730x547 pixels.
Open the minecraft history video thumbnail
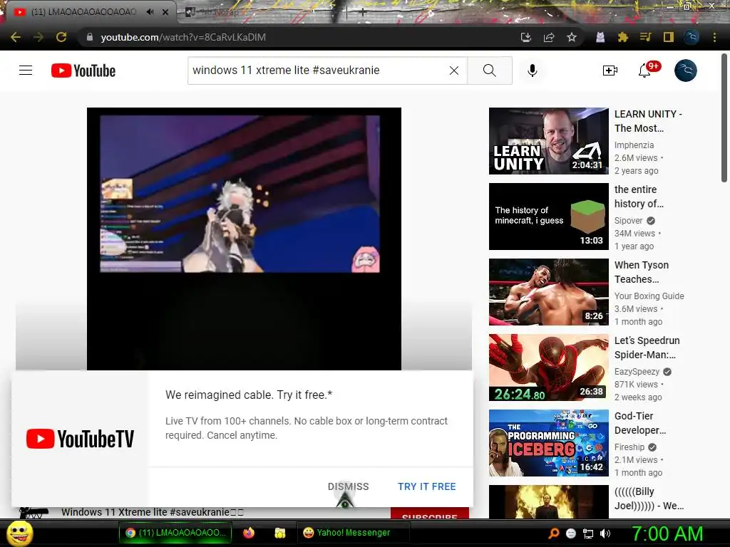[x=549, y=217]
